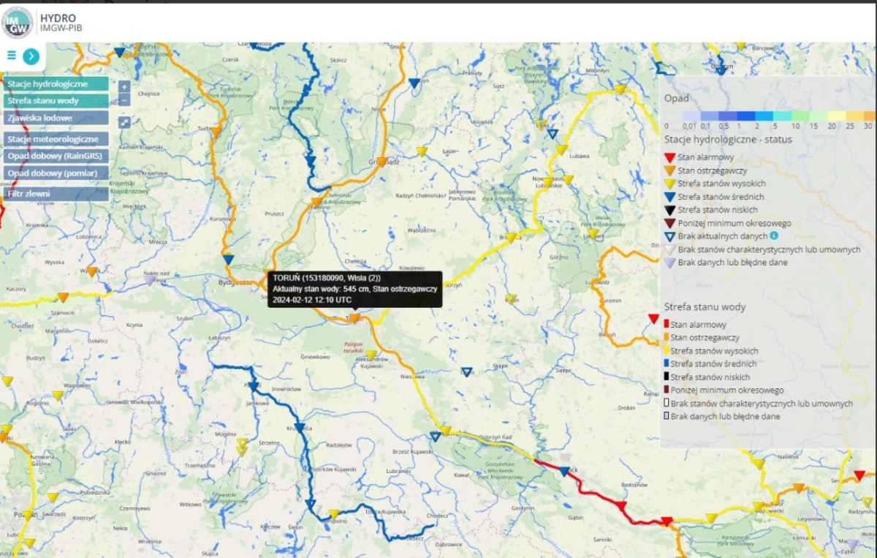Open the hamburger menu
The height and width of the screenshot is (558, 877).
click(x=12, y=56)
